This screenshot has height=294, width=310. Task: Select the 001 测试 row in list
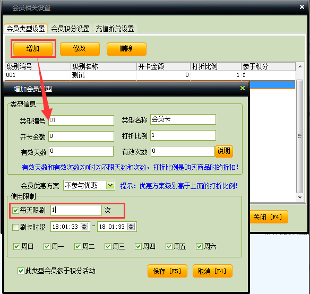pos(150,75)
